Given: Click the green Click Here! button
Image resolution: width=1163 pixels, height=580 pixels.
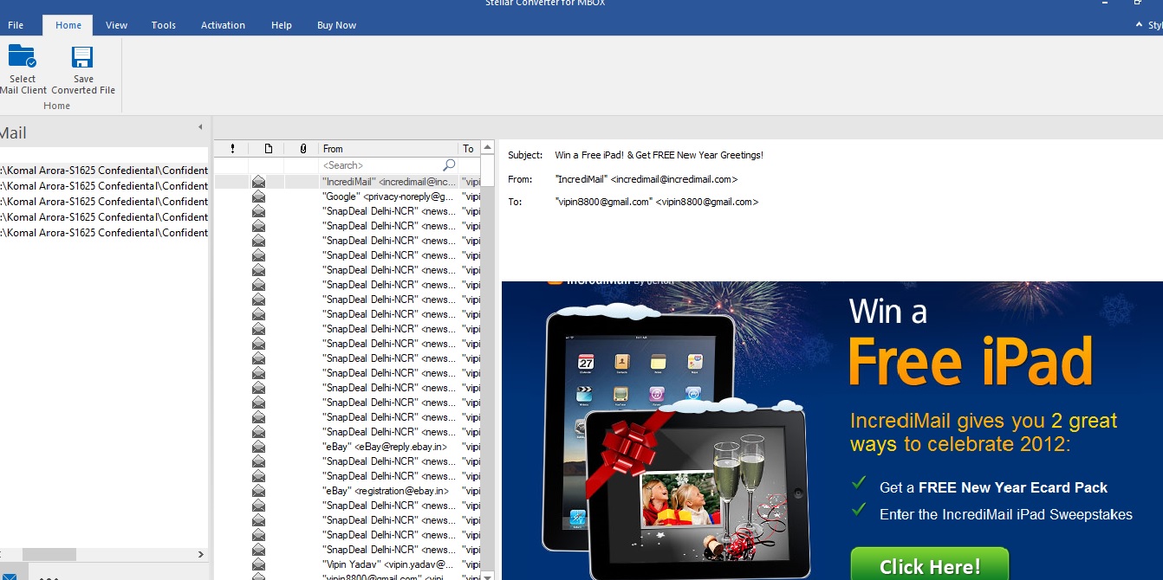Looking at the screenshot, I should coord(930,565).
